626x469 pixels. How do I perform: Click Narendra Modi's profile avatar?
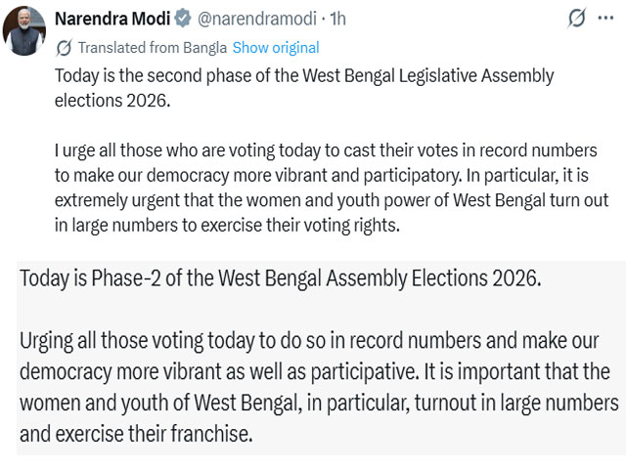tap(24, 30)
